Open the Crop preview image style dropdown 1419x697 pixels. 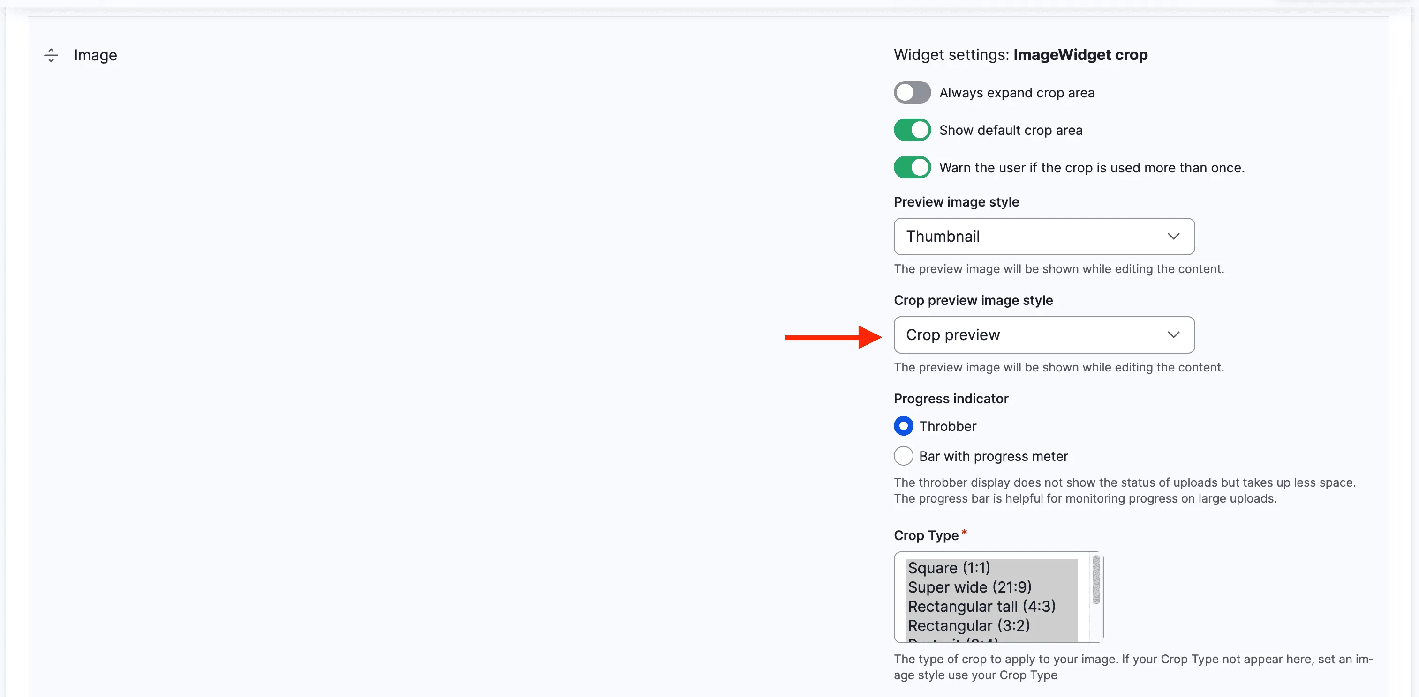[x=1043, y=334]
